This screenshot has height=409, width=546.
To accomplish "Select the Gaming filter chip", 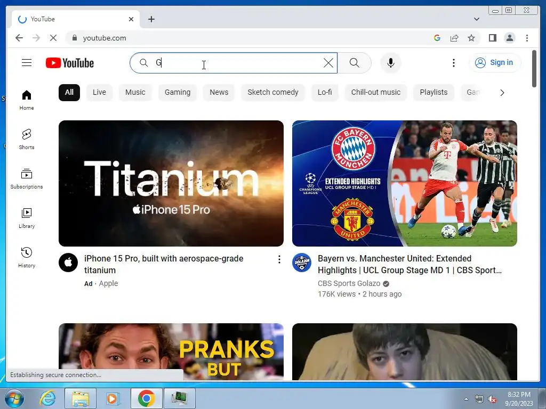I will (x=178, y=93).
